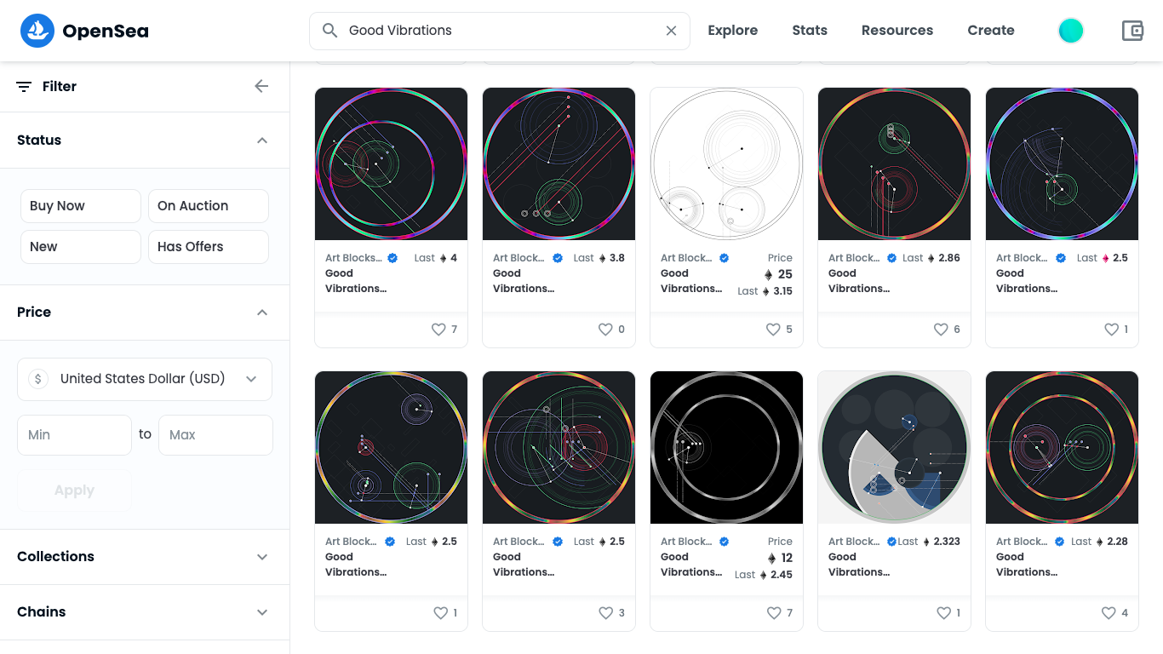Expand the Chains section
Viewport: 1163px width, 654px height.
(145, 612)
